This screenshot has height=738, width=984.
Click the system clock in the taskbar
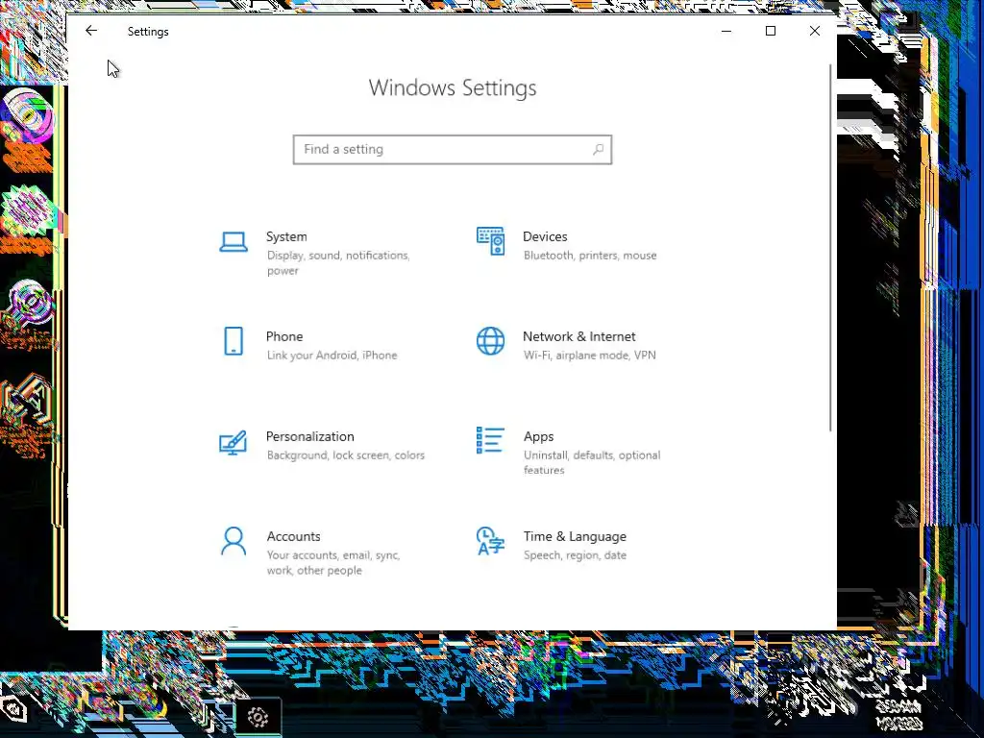898,715
